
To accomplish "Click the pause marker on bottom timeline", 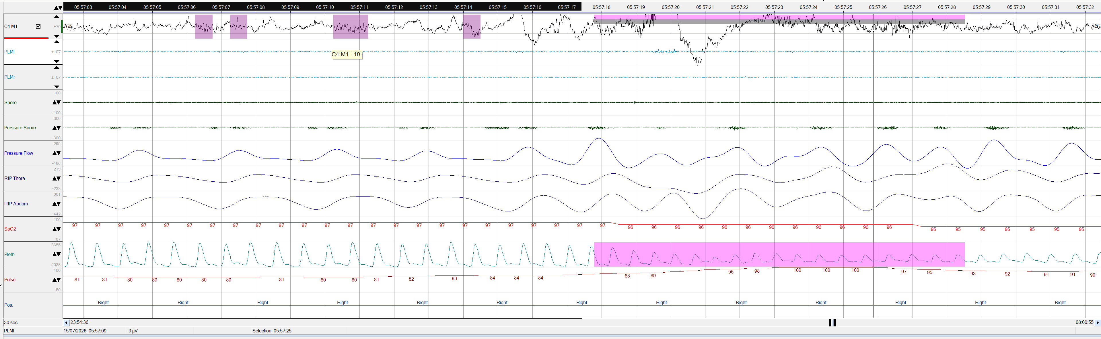I will tap(832, 323).
